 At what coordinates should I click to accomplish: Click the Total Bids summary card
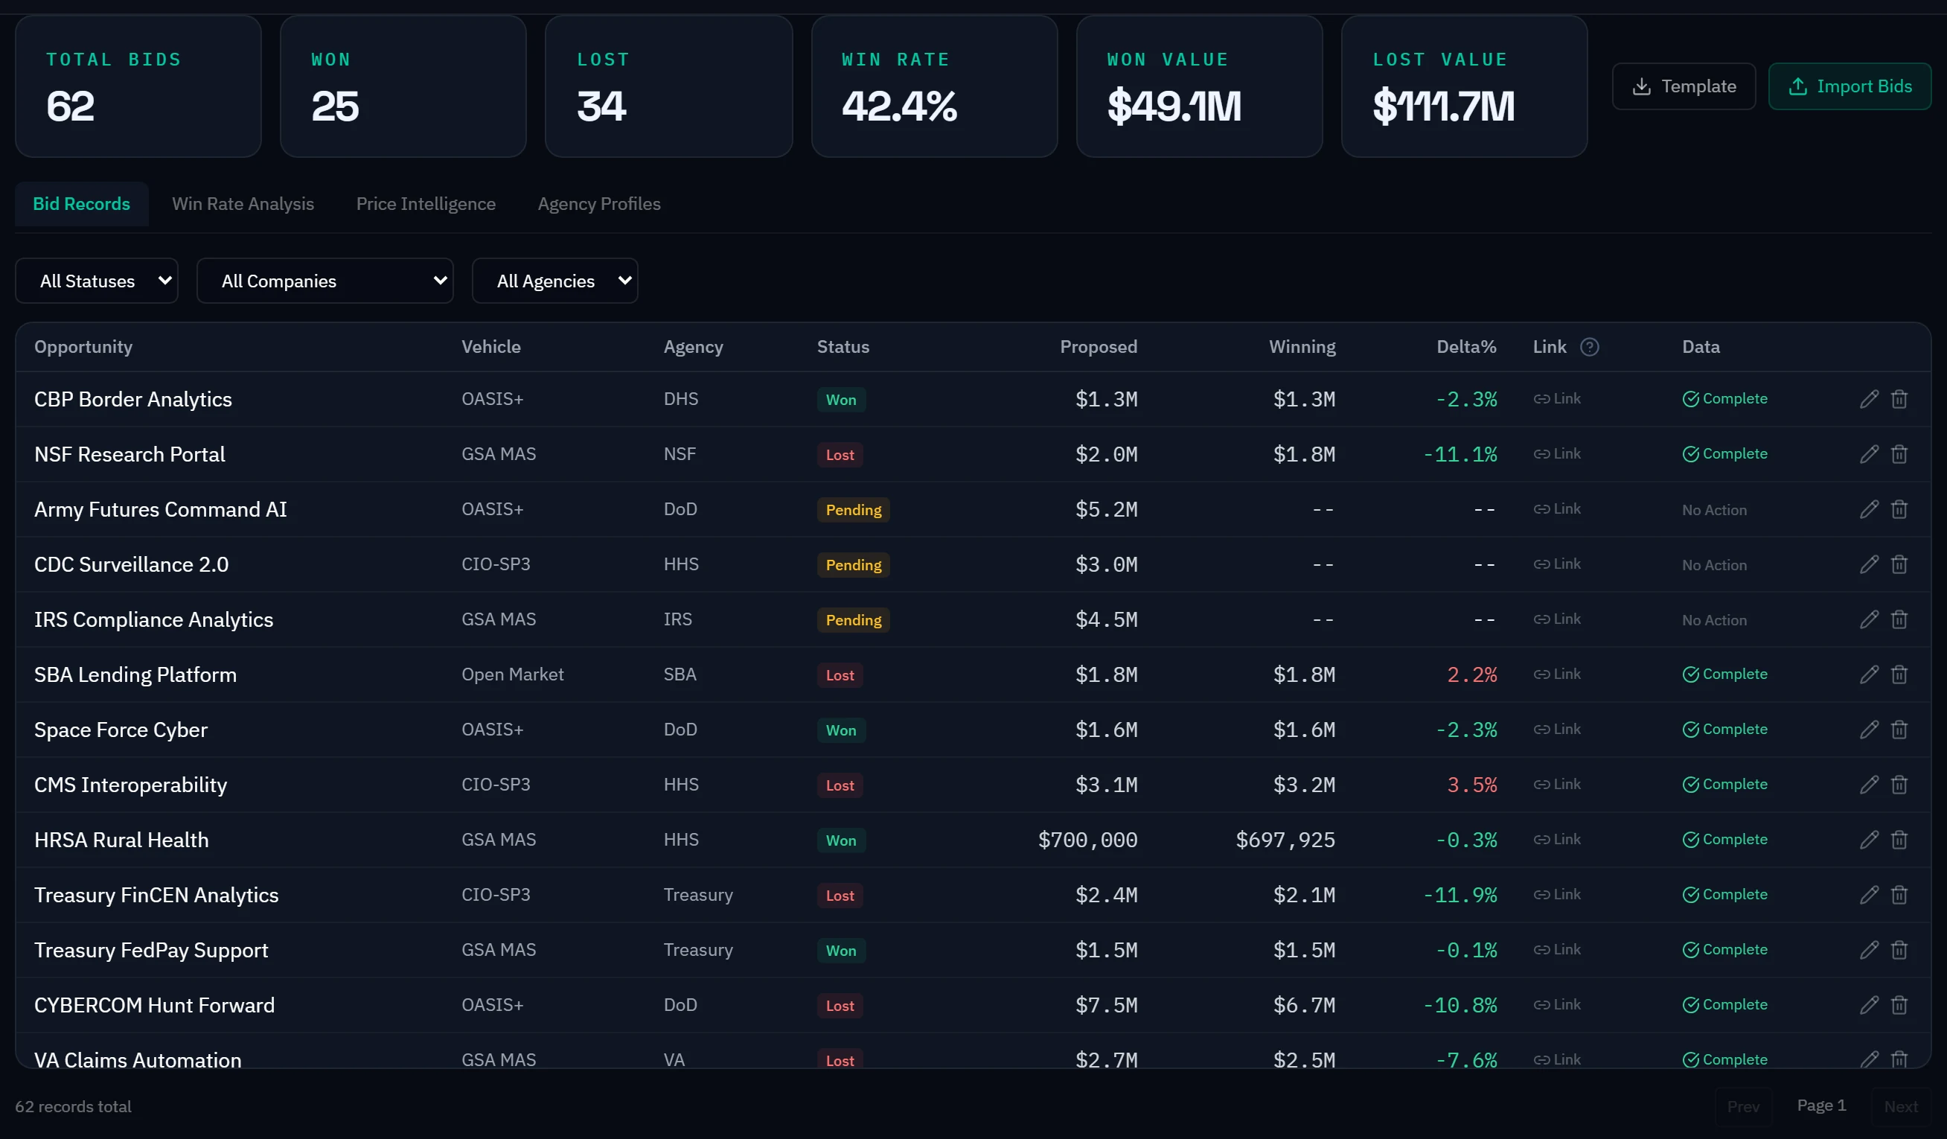(138, 86)
